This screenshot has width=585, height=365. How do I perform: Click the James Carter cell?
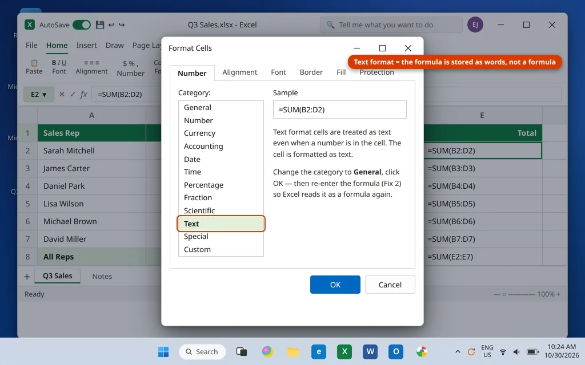91,168
